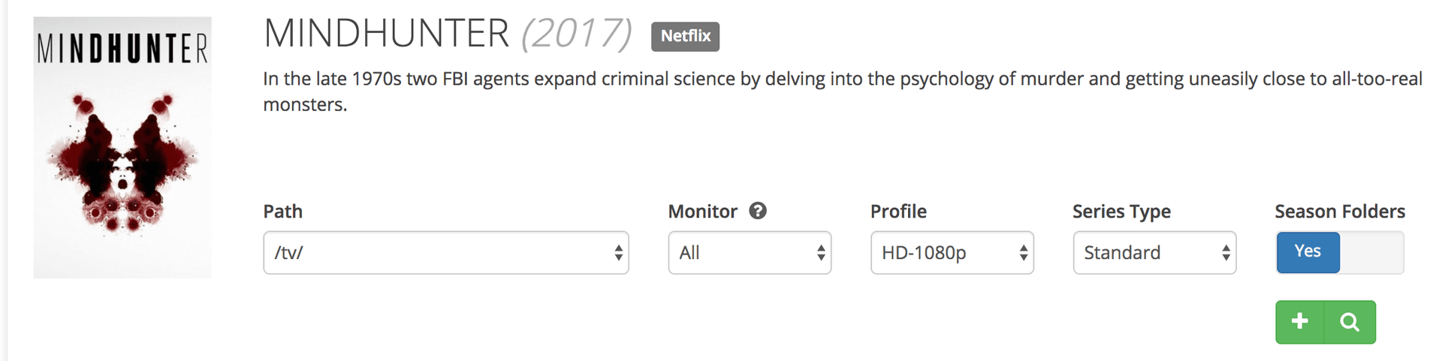Click the Path field label
The width and height of the screenshot is (1442, 361).
coord(282,212)
